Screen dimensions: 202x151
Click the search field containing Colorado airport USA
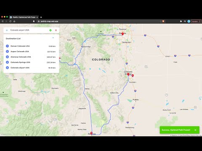[x=29, y=30]
